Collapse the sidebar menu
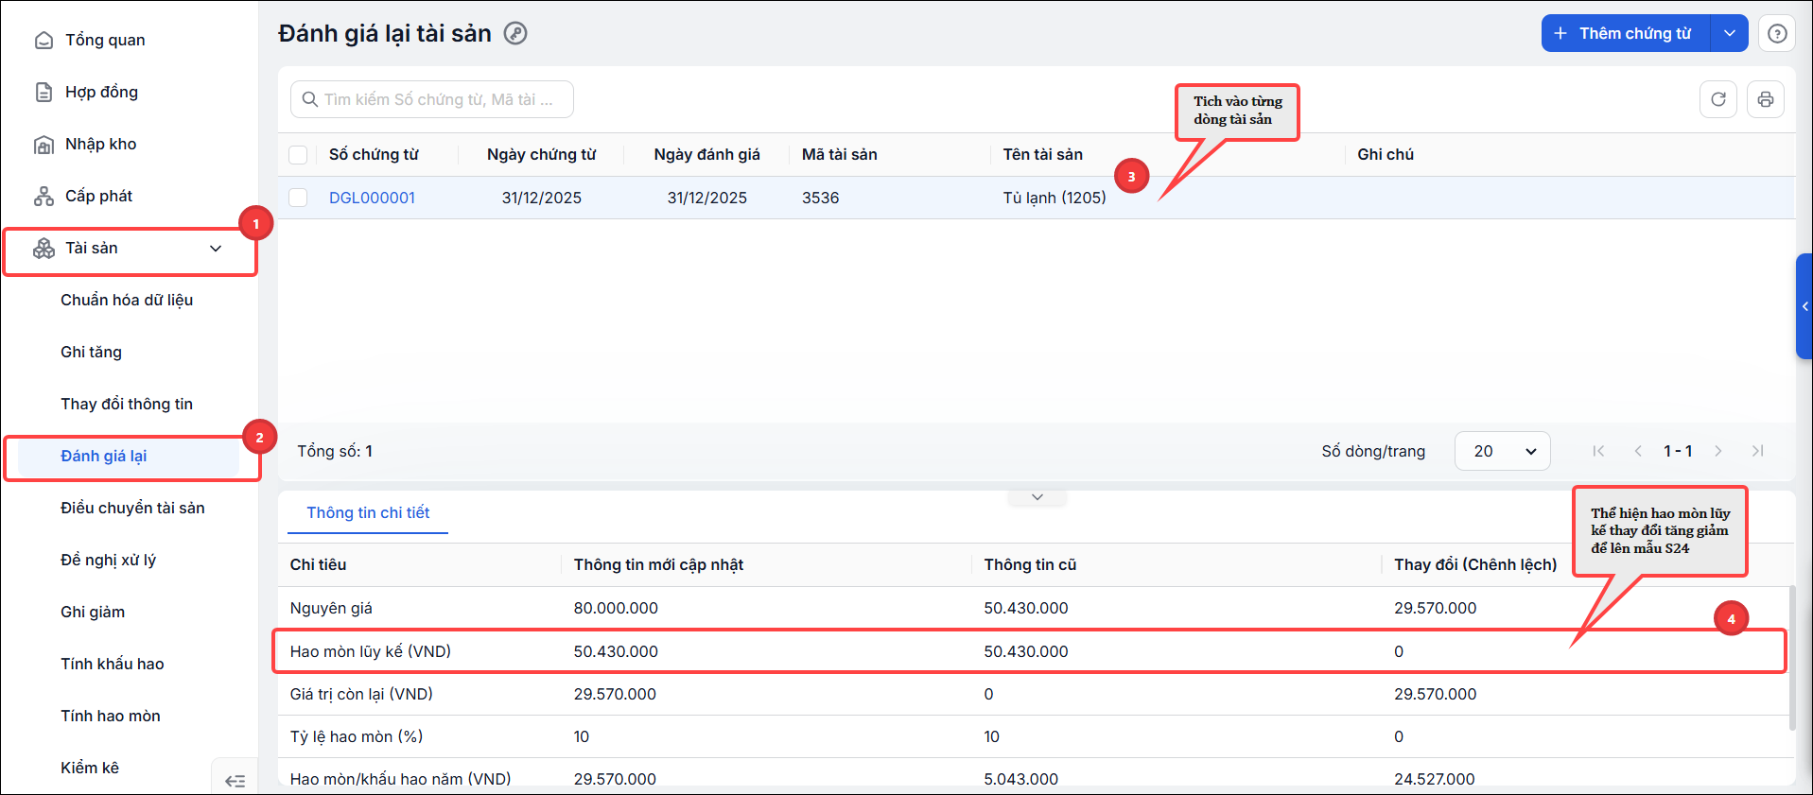1813x795 pixels. pyautogui.click(x=235, y=780)
